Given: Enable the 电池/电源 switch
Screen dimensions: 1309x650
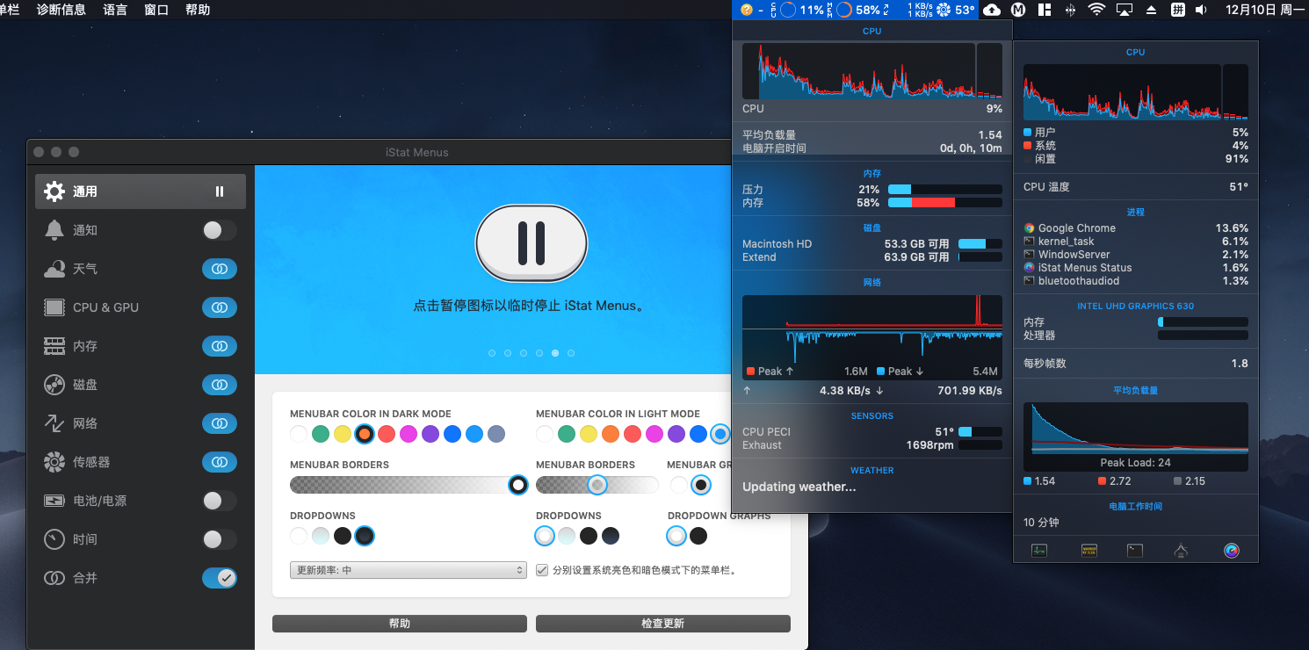Looking at the screenshot, I should click(220, 501).
